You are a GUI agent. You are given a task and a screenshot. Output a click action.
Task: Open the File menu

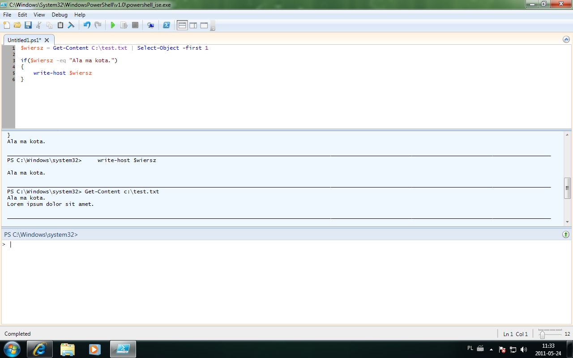click(x=7, y=15)
